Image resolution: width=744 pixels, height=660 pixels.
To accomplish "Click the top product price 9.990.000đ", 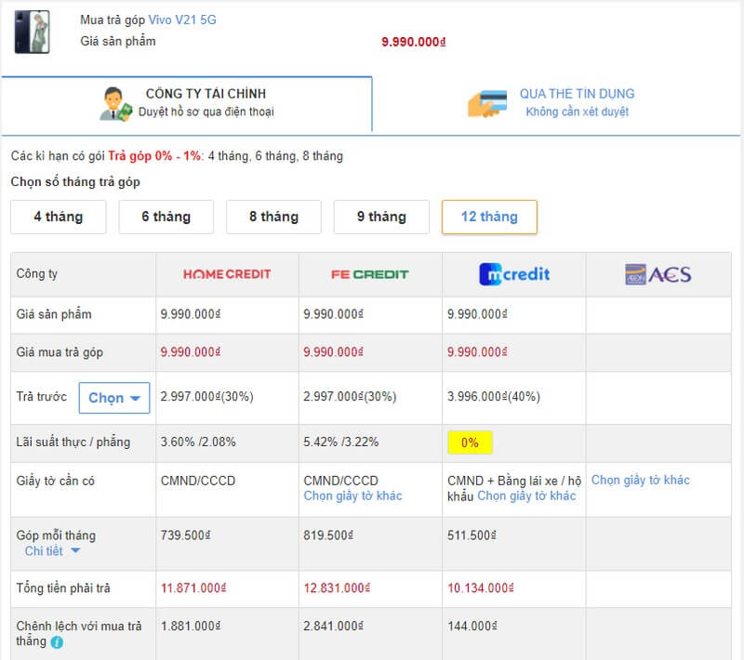I will [x=414, y=42].
